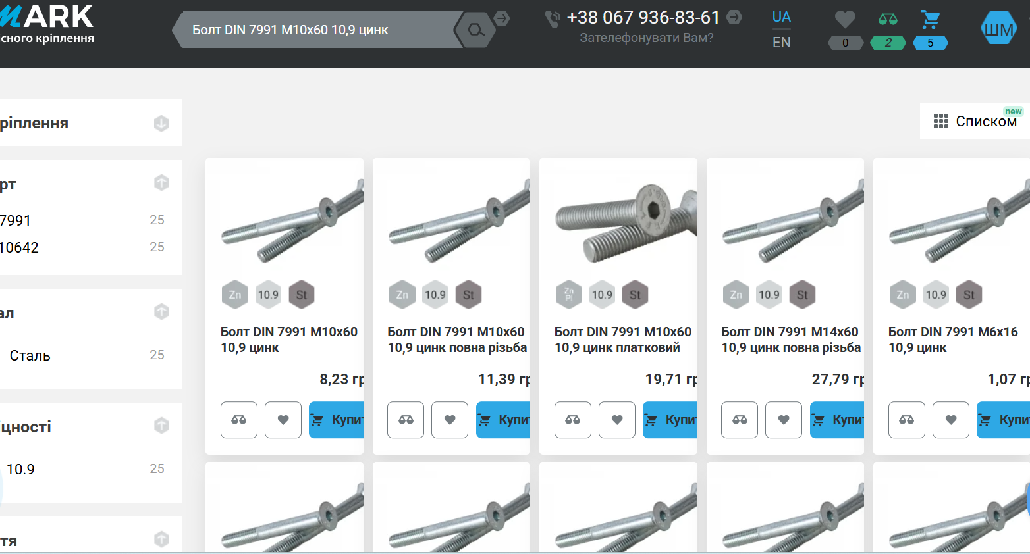Open the favorites heart icon in header
The width and height of the screenshot is (1030, 554).
tap(845, 20)
